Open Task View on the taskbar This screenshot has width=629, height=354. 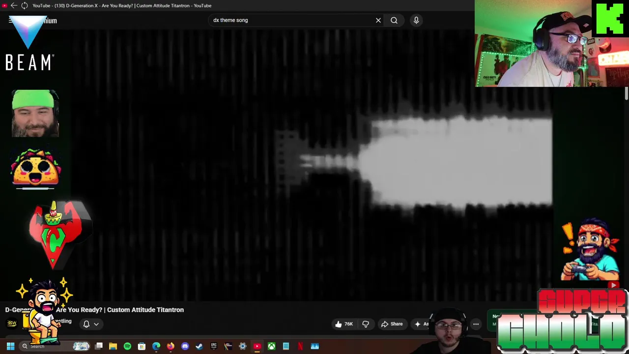point(99,346)
